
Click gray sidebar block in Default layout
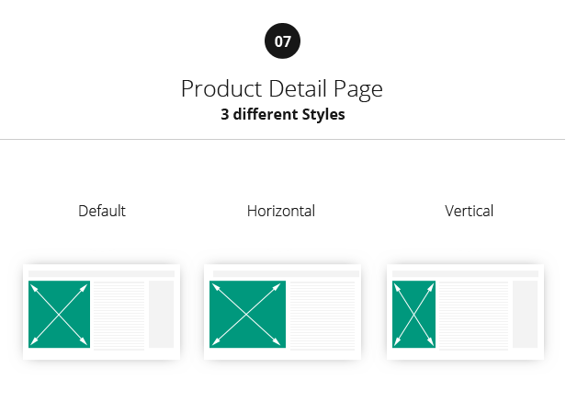pyautogui.click(x=162, y=315)
